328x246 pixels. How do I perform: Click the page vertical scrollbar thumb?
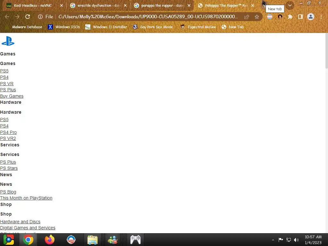[326, 51]
